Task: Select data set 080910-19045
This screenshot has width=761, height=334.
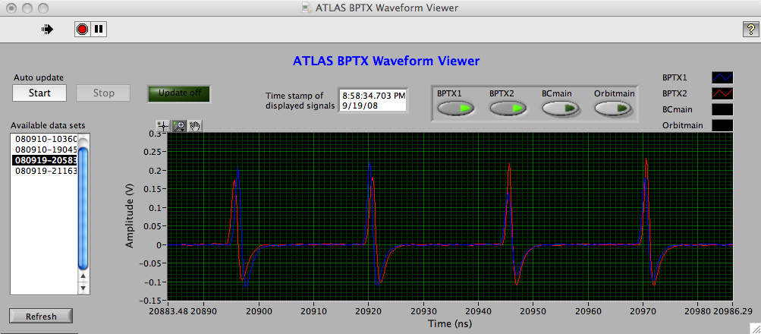Action: tap(44, 150)
